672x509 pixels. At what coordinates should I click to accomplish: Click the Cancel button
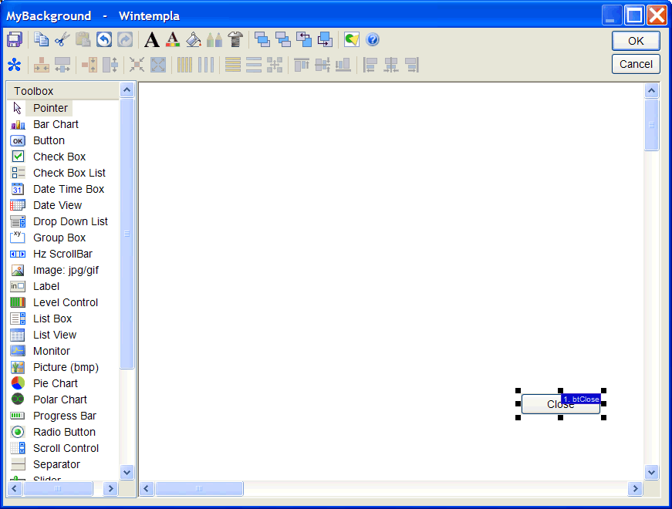[x=636, y=64]
